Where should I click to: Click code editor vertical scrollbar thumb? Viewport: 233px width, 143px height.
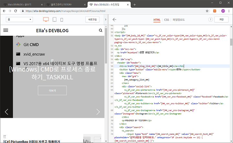coord(231,42)
